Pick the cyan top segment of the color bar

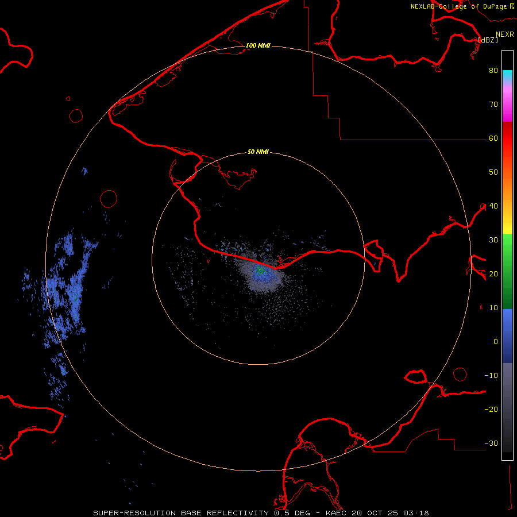click(x=507, y=76)
